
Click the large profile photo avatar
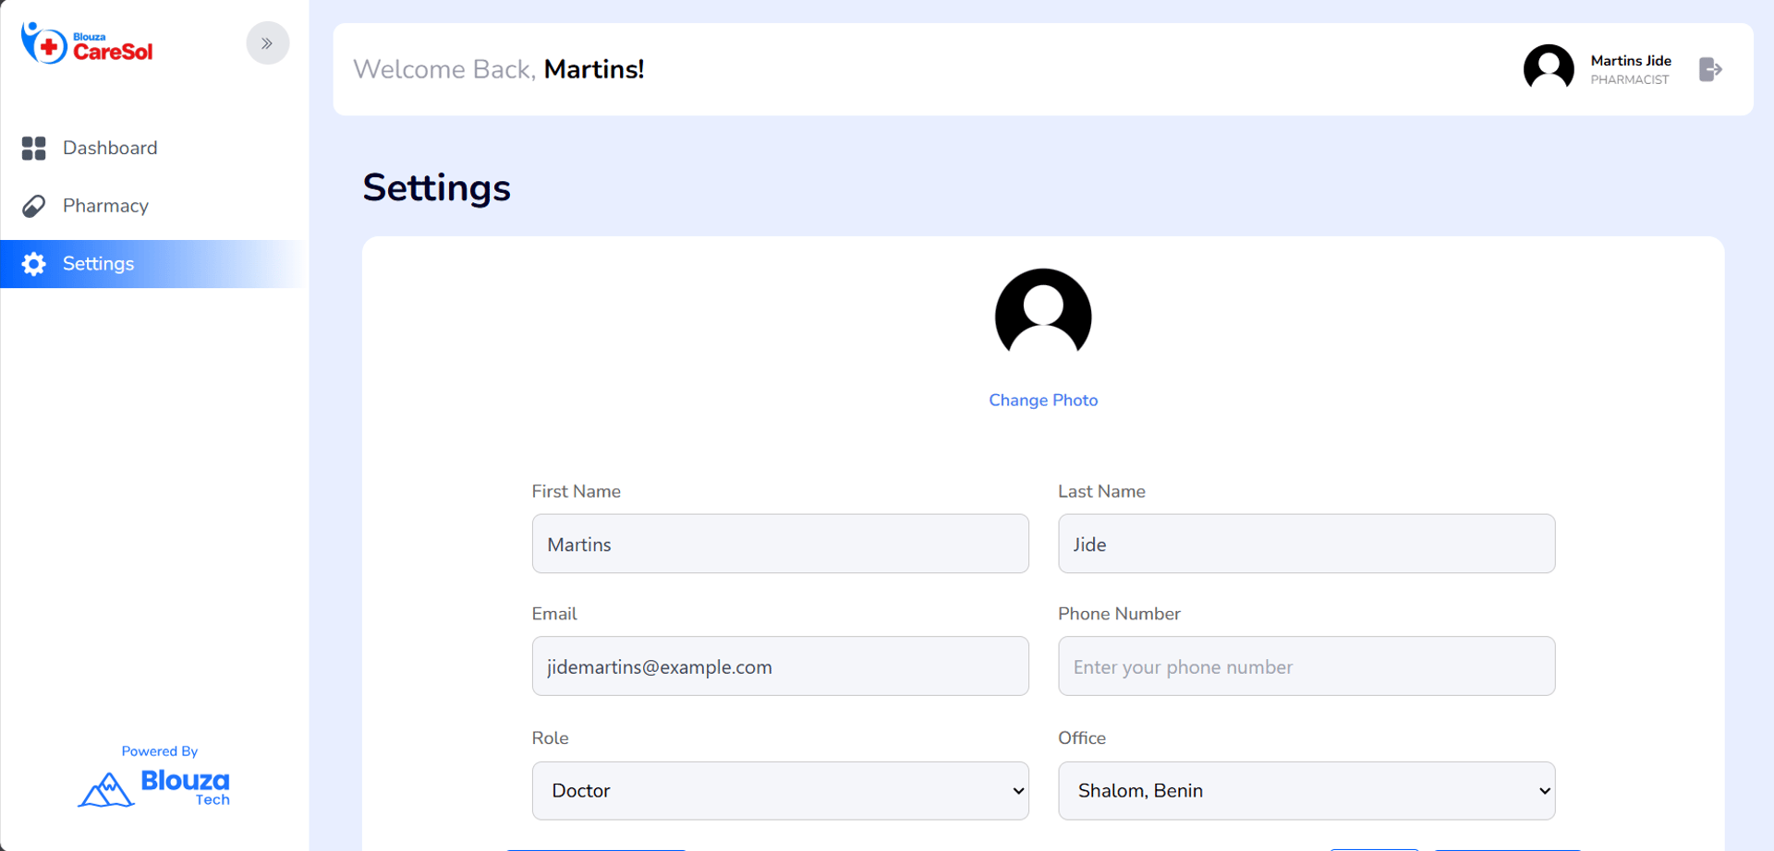(x=1043, y=316)
